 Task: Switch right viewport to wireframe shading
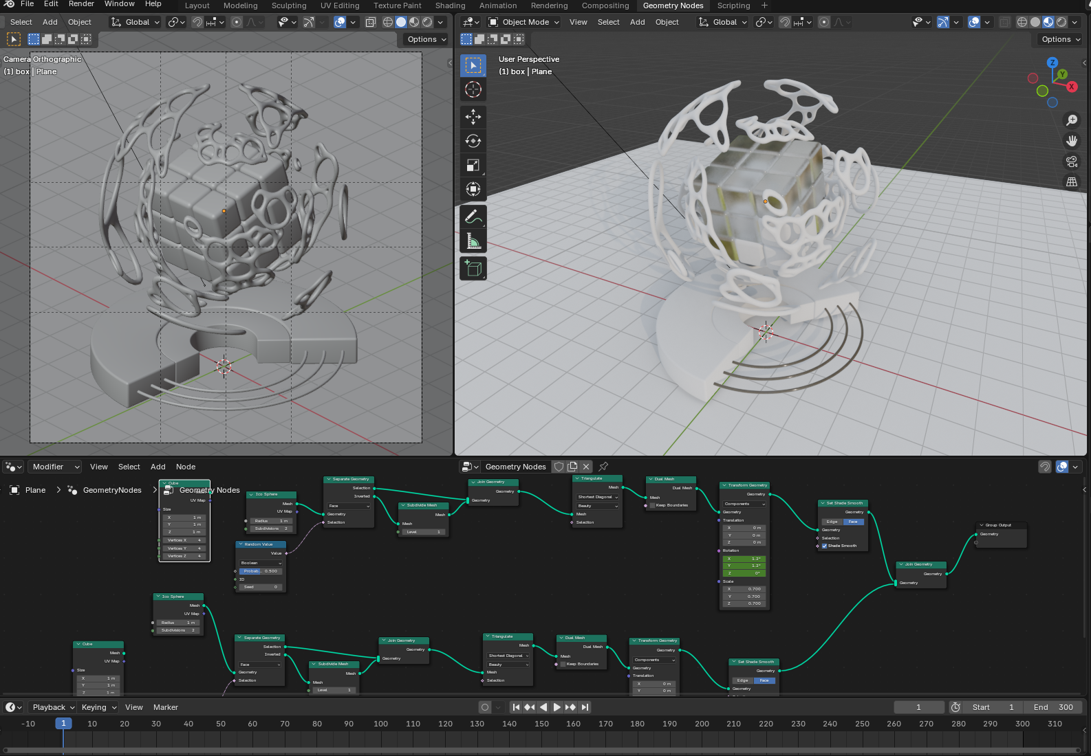[1022, 22]
